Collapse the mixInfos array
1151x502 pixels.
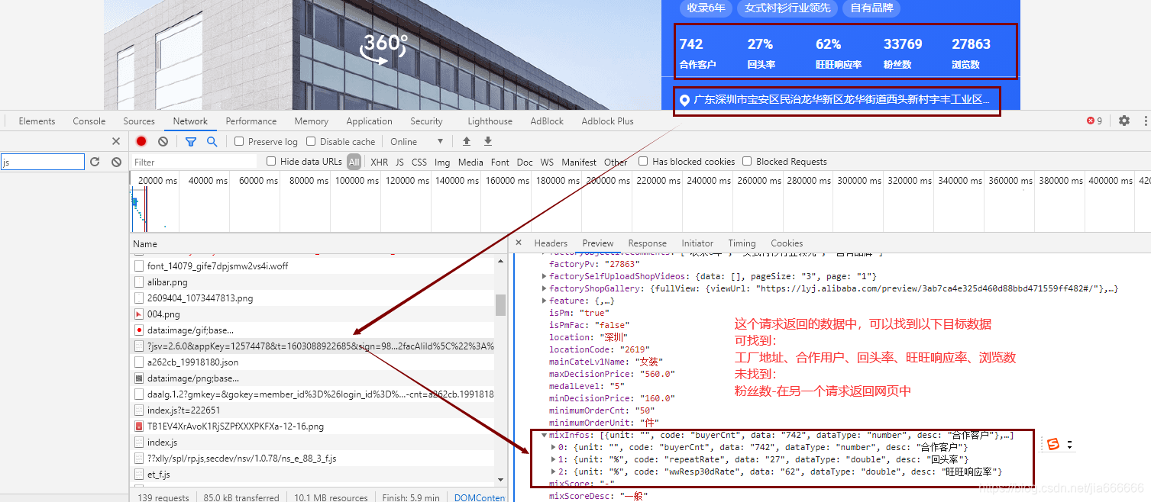tap(545, 435)
